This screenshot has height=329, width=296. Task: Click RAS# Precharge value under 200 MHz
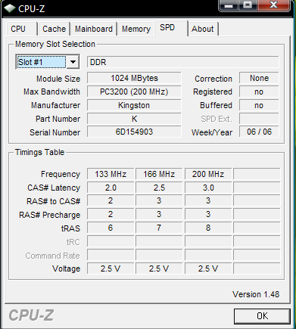[x=208, y=215]
